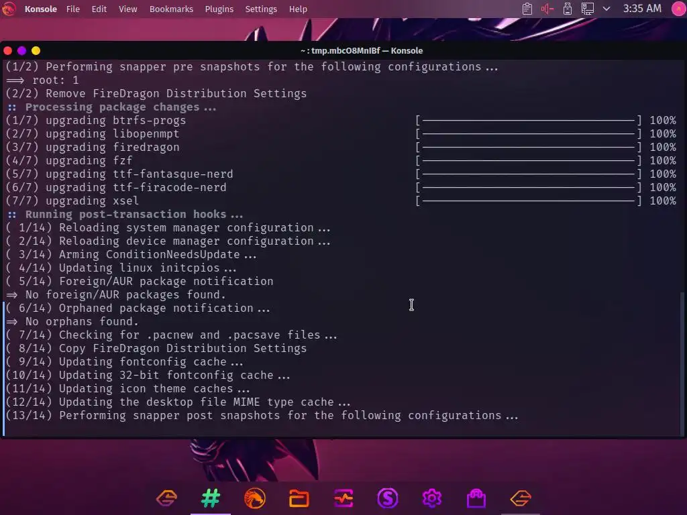This screenshot has height=515, width=687.
Task: Click the 'Performing snapper pre snapshots' line
Action: click(x=252, y=67)
